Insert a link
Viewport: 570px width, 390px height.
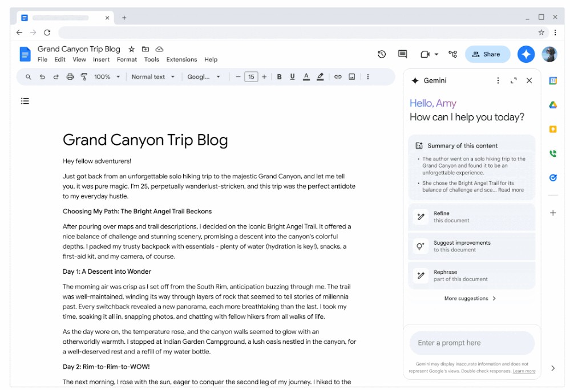click(x=338, y=77)
